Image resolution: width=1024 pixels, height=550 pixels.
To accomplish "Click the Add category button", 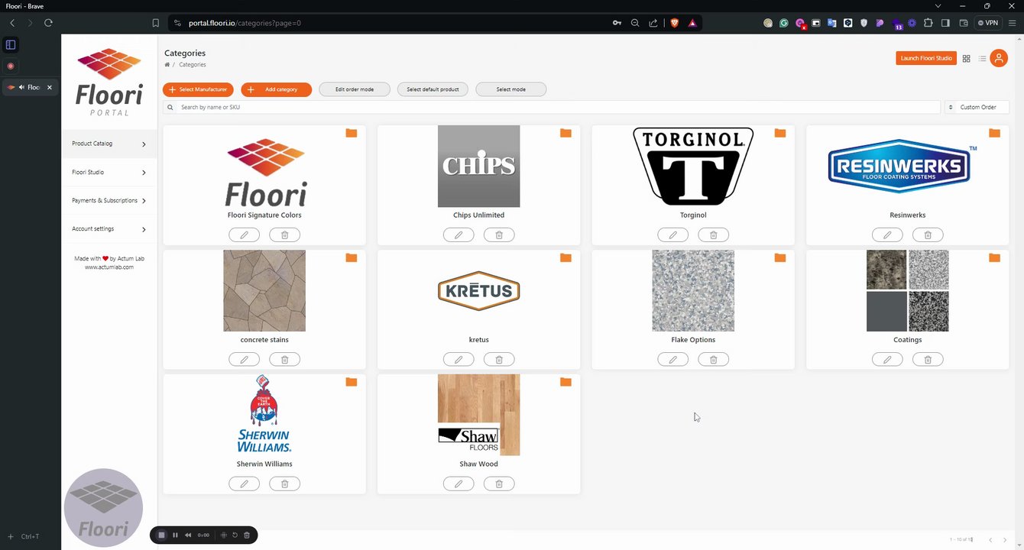I will 277,89.
